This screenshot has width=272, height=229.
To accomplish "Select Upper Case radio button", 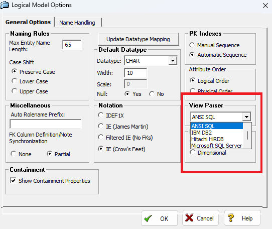I will tap(15, 91).
